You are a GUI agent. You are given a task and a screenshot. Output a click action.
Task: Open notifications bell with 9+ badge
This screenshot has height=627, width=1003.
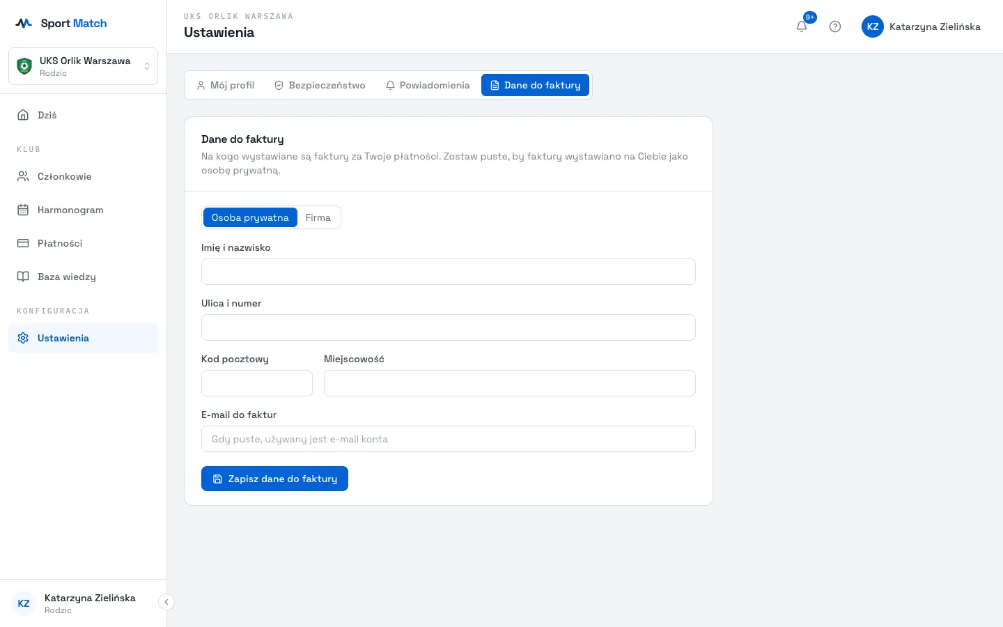coord(802,26)
